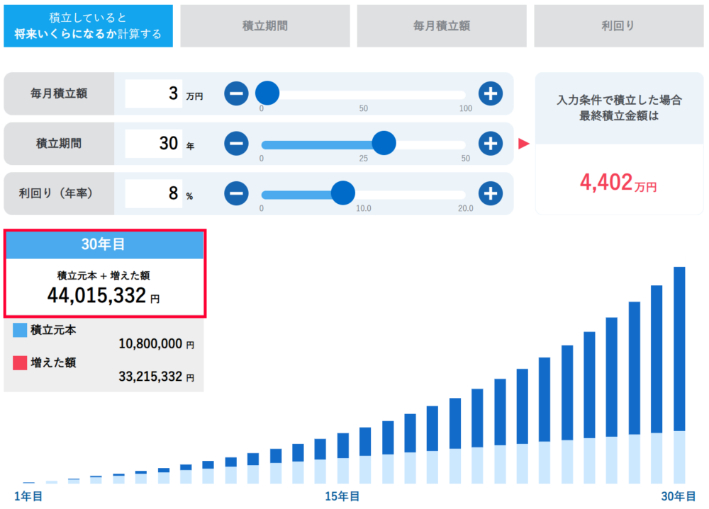Raise 利回り with plus button
Image resolution: width=709 pixels, height=509 pixels.
click(x=490, y=193)
